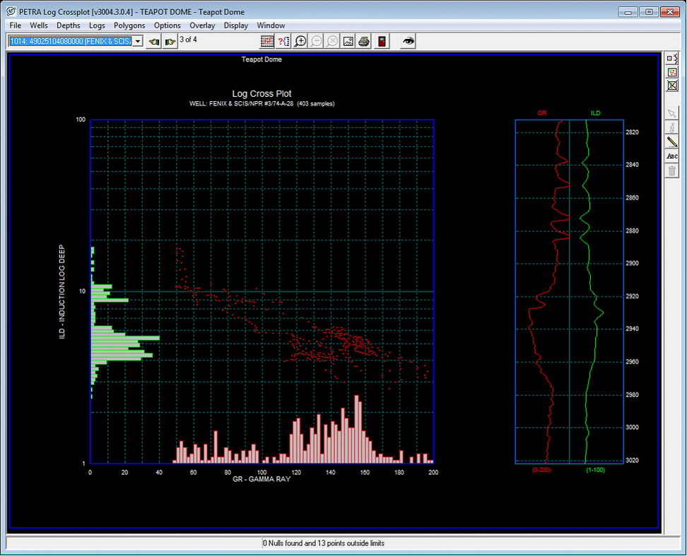
Task: Click the red question mark help icon
Action: tap(283, 42)
